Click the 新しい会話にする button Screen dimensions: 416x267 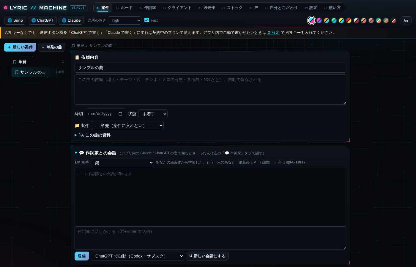tap(207, 256)
